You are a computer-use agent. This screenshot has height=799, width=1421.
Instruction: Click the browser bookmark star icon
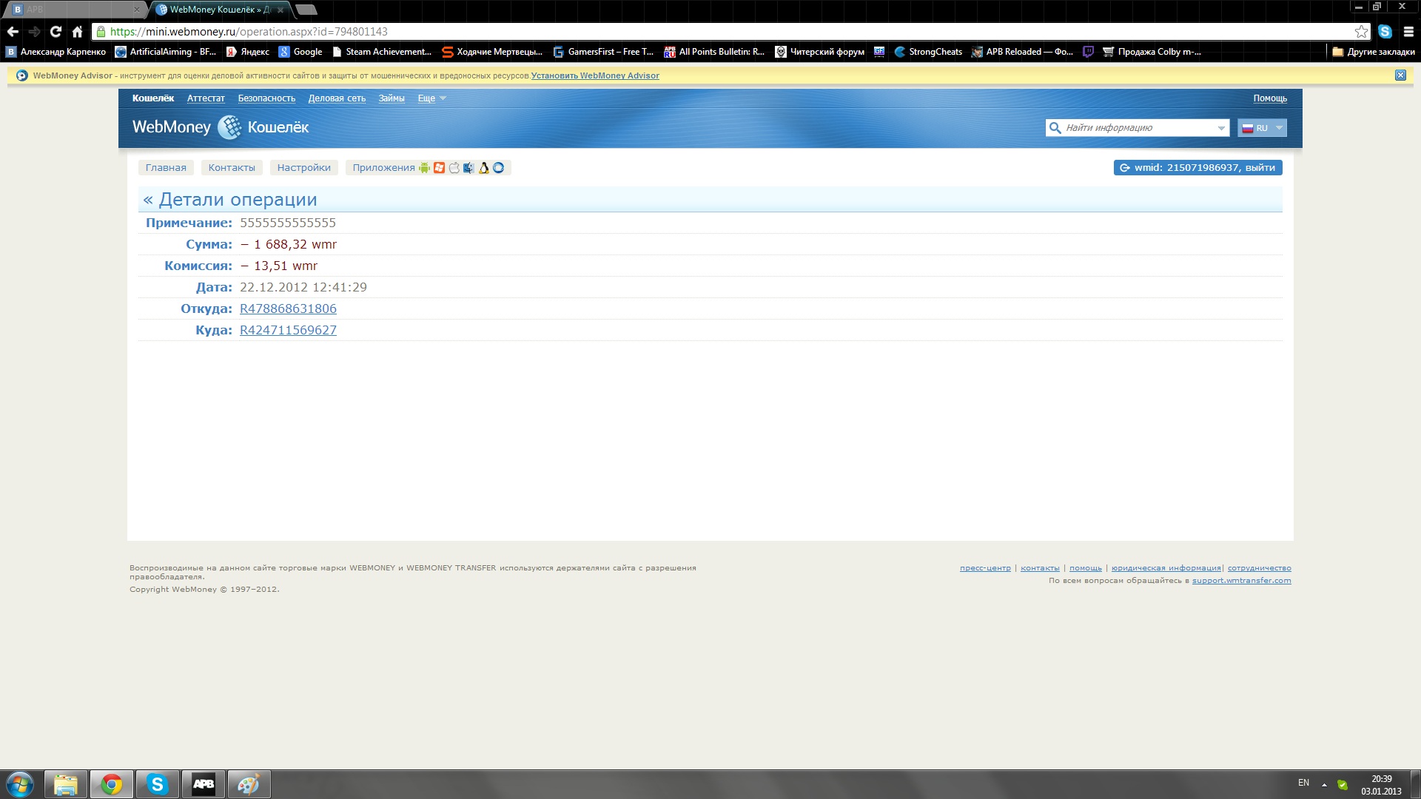[1361, 32]
